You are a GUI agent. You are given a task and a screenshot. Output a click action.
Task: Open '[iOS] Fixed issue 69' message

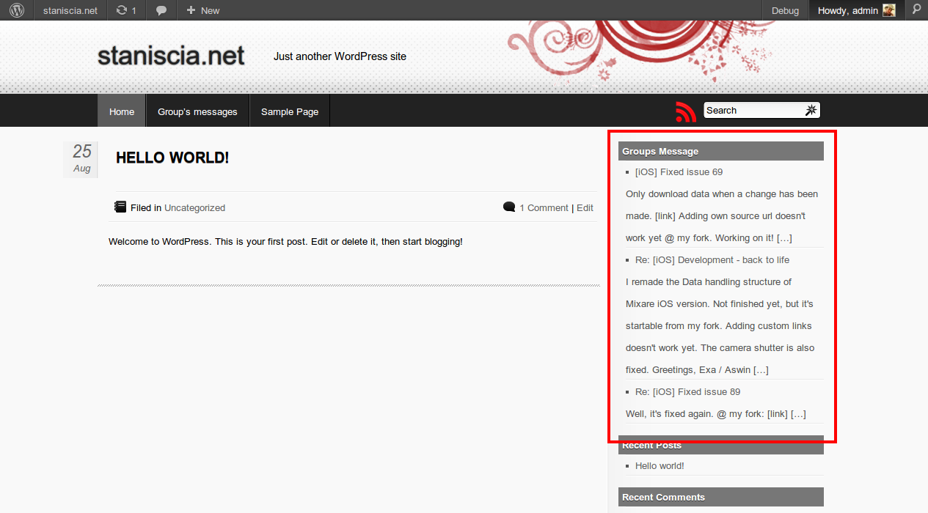point(679,172)
